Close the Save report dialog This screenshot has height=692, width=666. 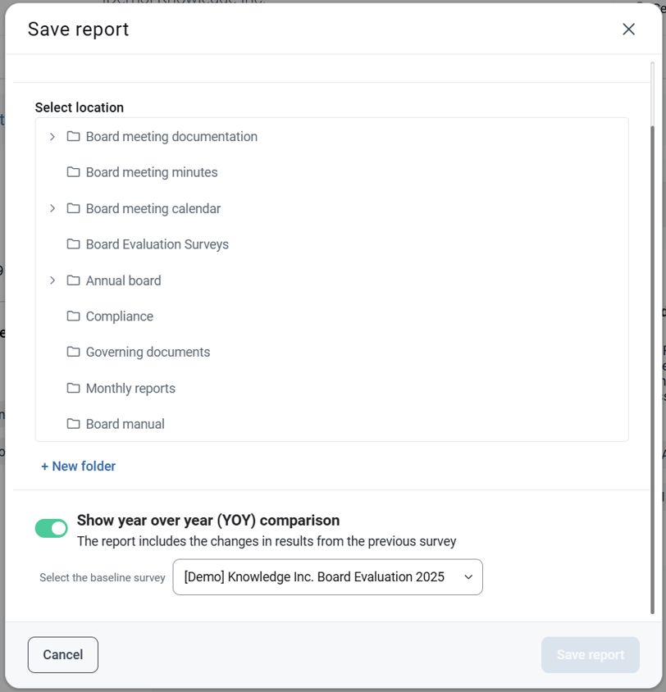pyautogui.click(x=629, y=30)
